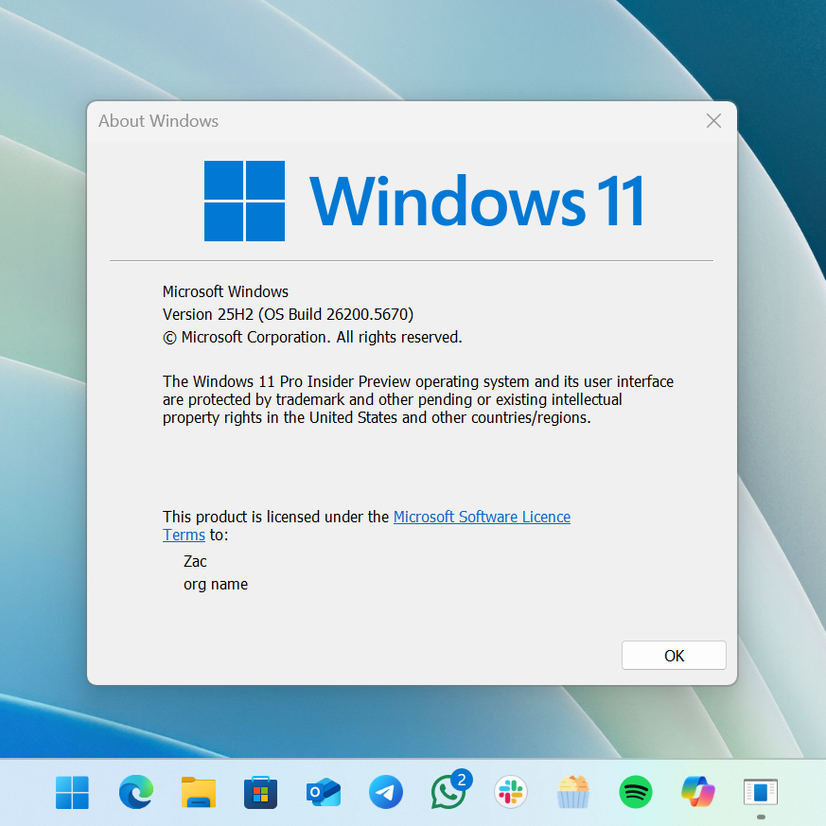Launch Outlook from the taskbar
Screen dimensions: 826x826
pos(323,792)
